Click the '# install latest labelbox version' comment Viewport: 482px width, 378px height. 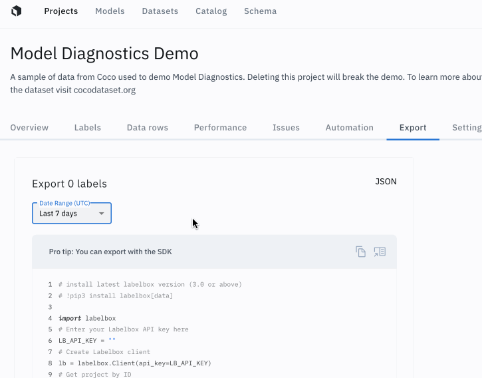pyautogui.click(x=150, y=284)
